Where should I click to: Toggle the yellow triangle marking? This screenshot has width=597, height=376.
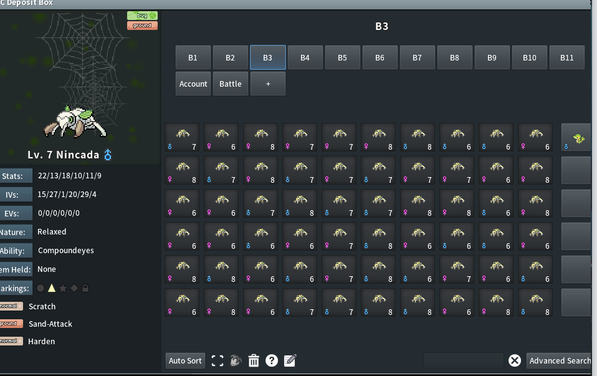tap(52, 288)
